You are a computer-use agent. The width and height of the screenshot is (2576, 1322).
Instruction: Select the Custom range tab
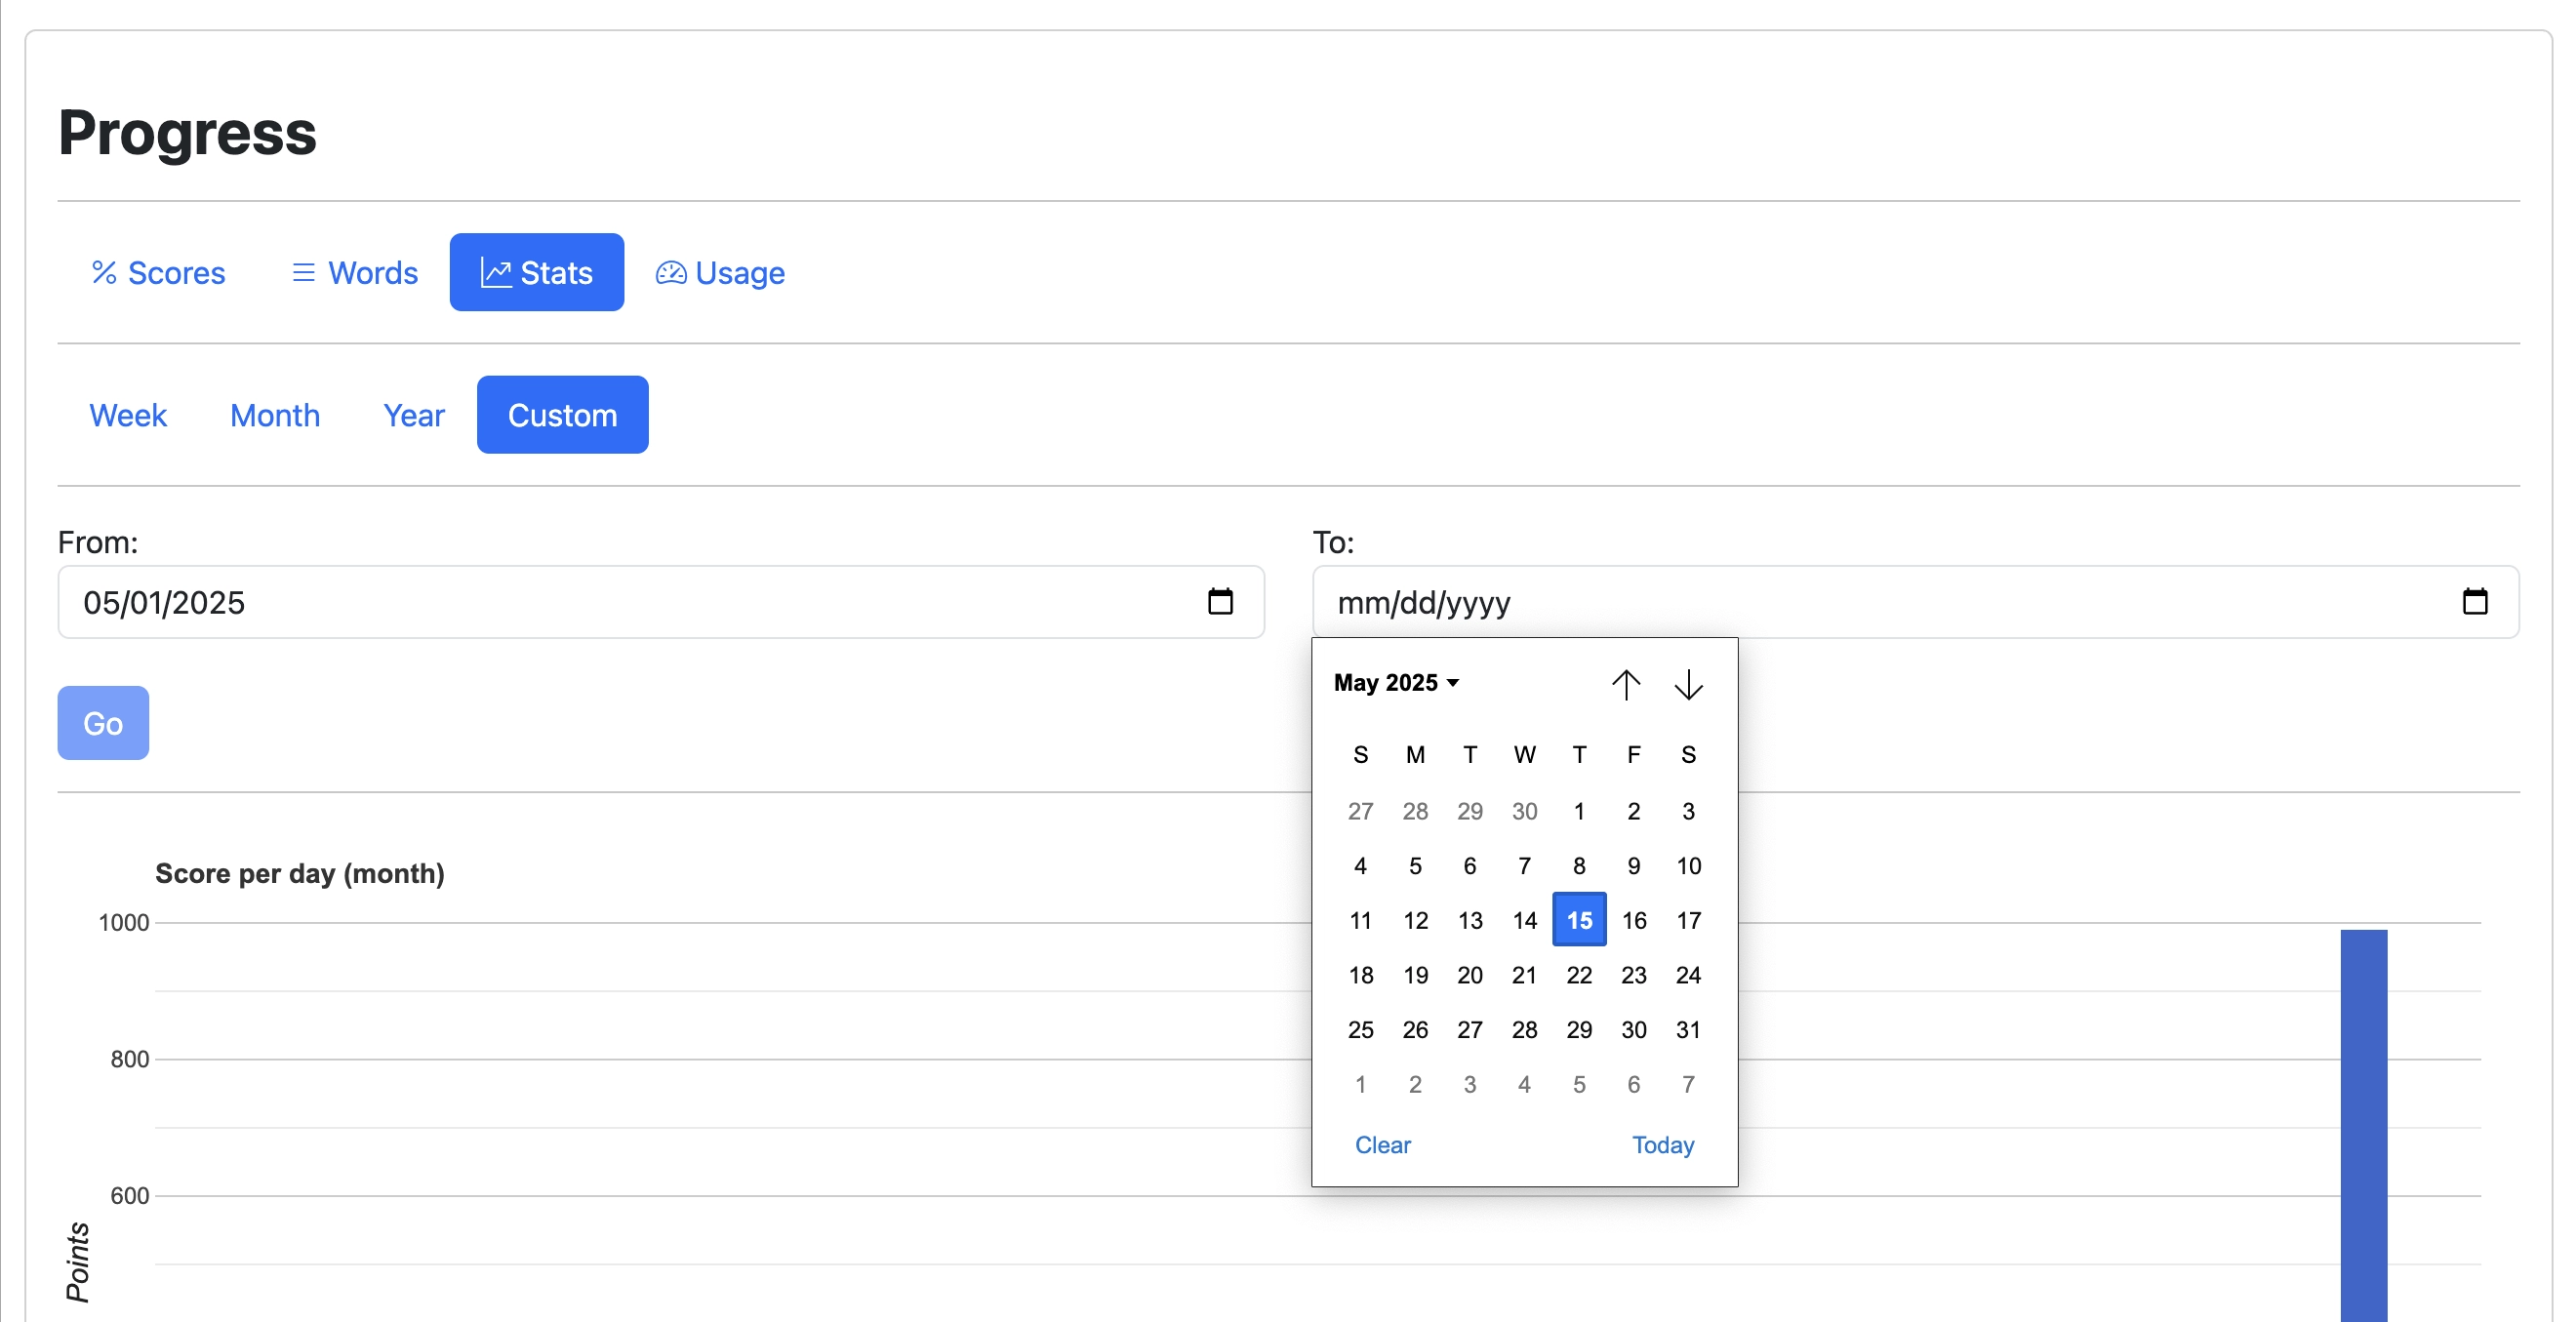563,415
